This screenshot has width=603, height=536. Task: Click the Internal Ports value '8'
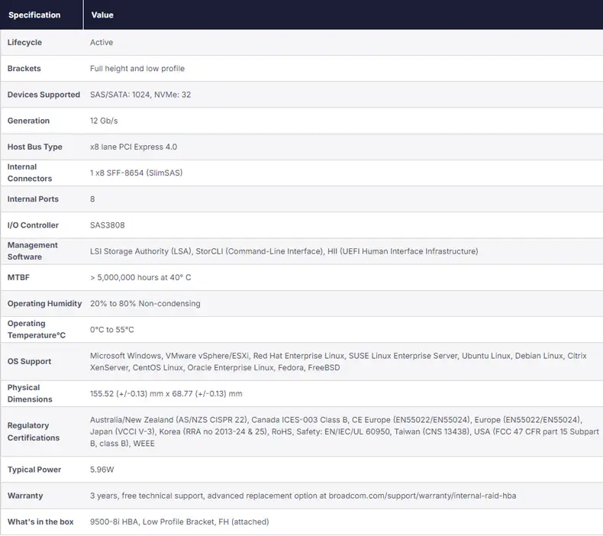point(92,199)
